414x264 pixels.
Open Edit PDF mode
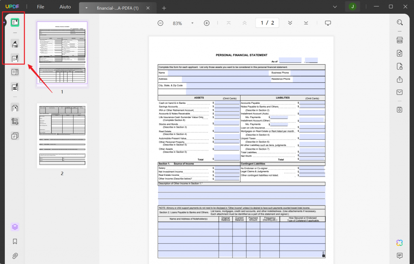pos(15,59)
